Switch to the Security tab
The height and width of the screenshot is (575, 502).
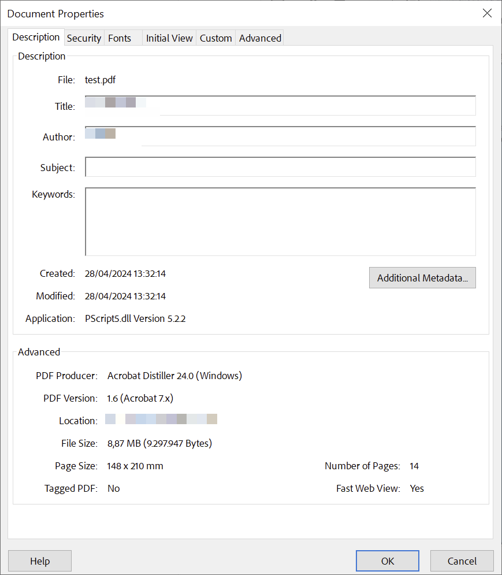click(84, 38)
